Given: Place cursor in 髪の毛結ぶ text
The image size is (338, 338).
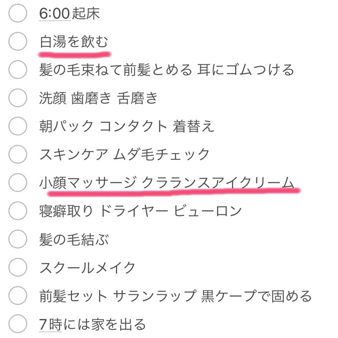Looking at the screenshot, I should click(x=74, y=240).
